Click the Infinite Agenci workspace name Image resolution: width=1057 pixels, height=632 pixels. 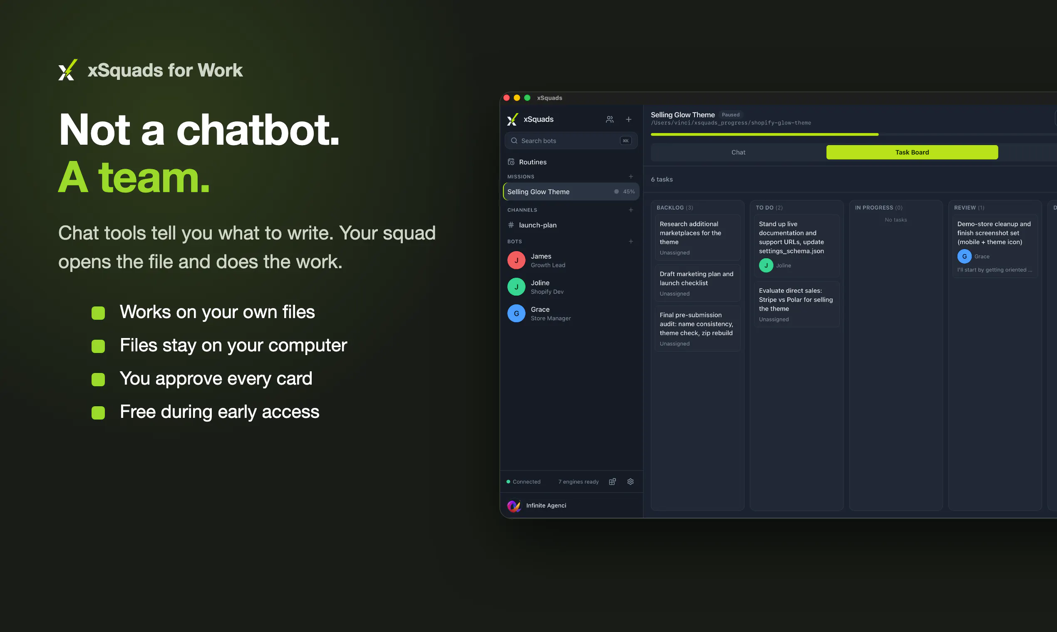(546, 506)
